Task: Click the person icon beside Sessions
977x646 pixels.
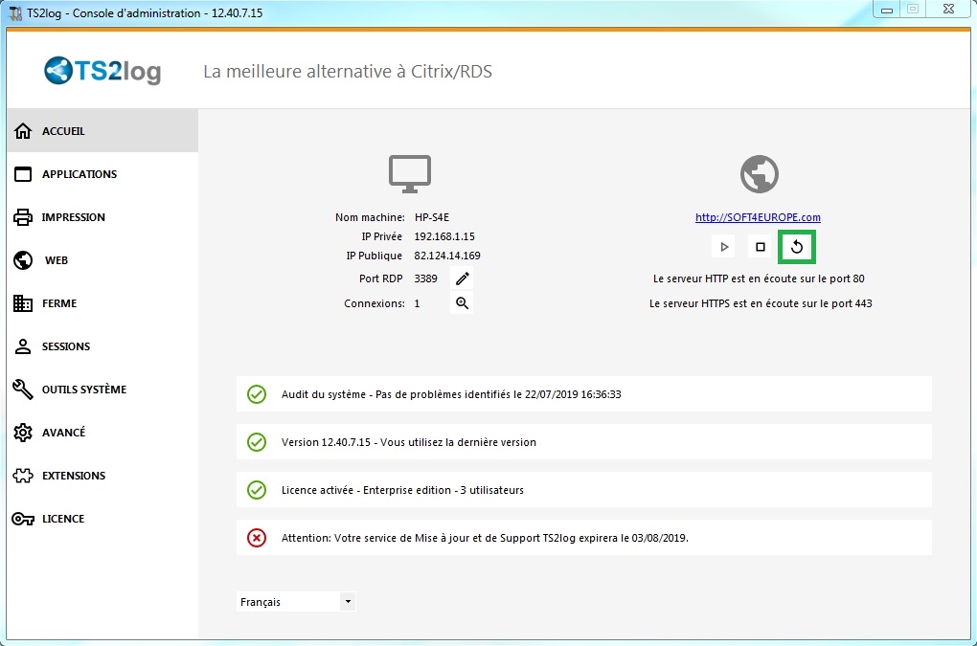Action: tap(23, 346)
